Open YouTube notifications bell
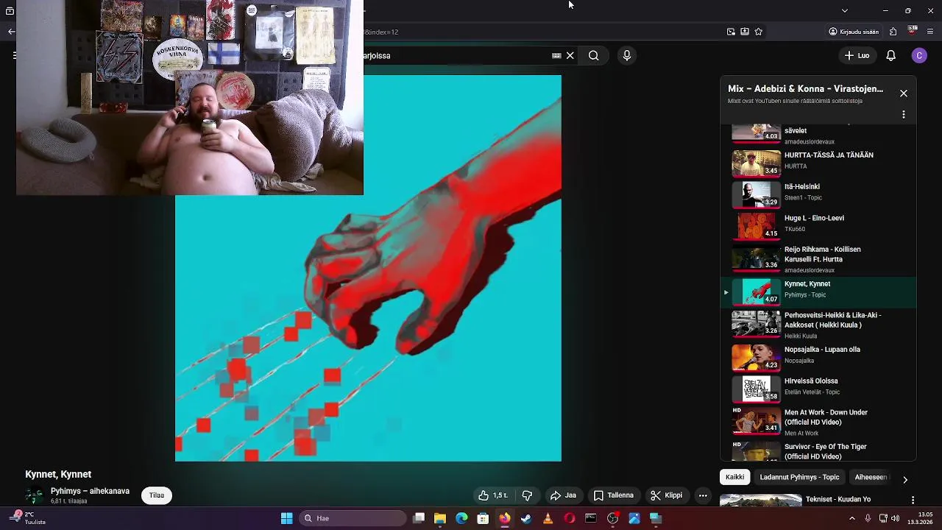This screenshot has width=942, height=530. [890, 55]
